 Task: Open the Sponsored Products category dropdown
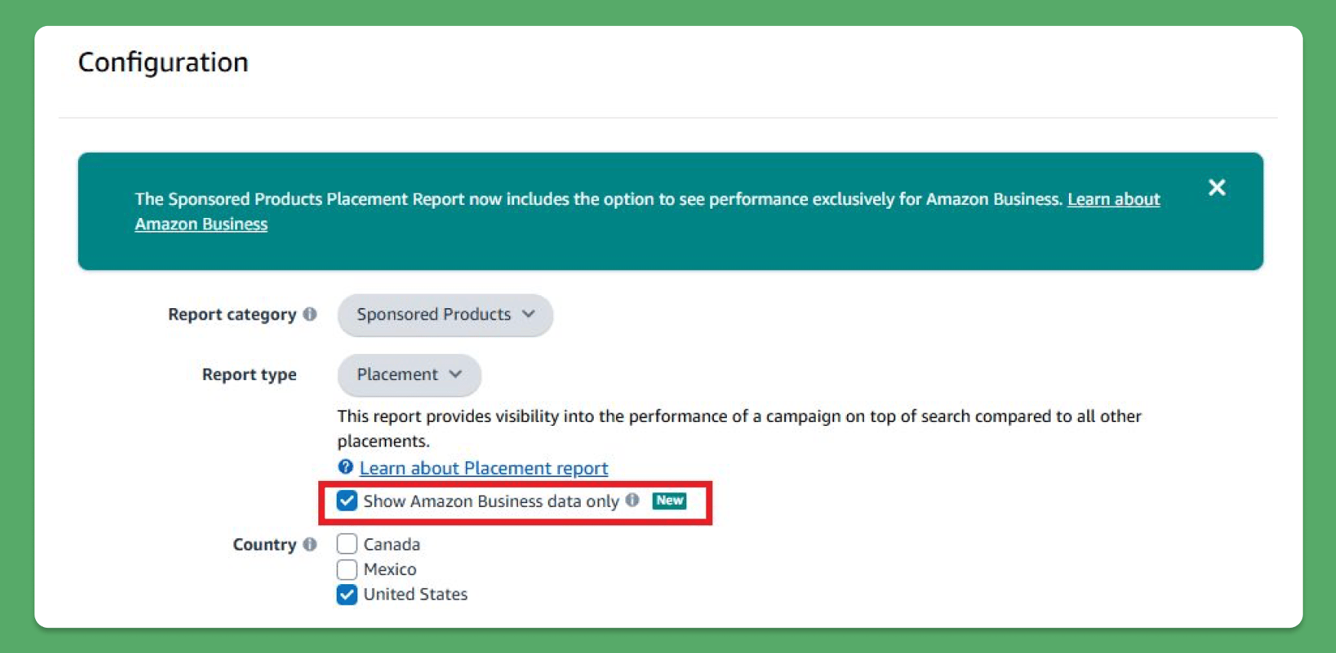tap(445, 315)
